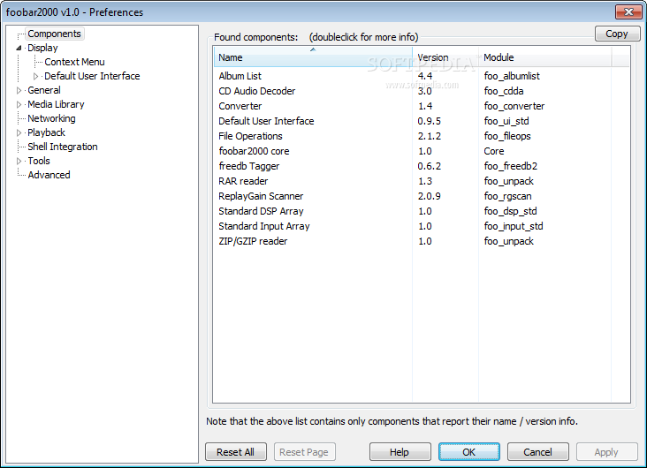Sort components by Name column header

tap(313, 57)
